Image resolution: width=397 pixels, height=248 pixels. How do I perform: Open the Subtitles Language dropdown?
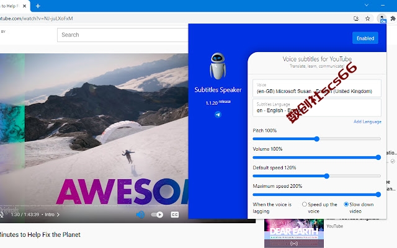click(x=317, y=108)
